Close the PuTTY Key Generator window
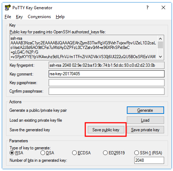Image resolution: width=173 pixels, height=171 pixels. click(x=163, y=7)
